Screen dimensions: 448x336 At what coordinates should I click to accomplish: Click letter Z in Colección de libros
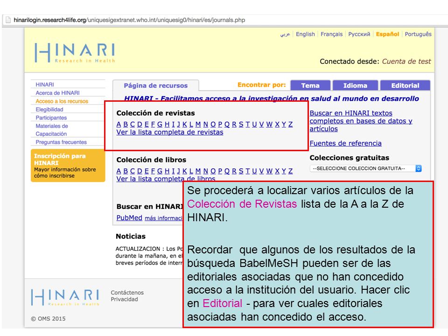pos(291,171)
